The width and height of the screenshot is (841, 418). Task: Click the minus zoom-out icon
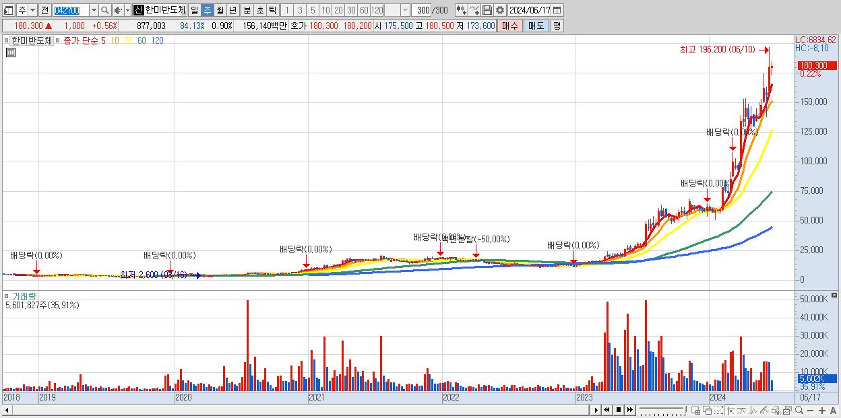point(810,411)
